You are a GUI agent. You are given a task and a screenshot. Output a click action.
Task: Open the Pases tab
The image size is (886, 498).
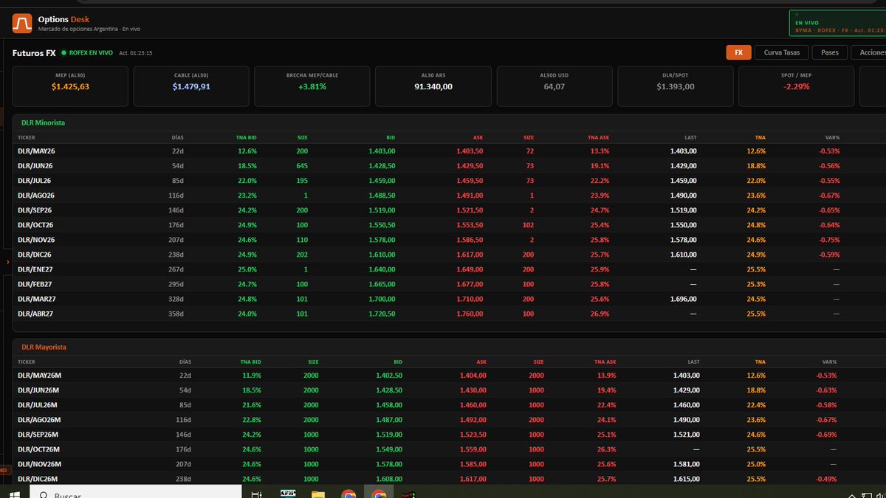[x=830, y=52]
